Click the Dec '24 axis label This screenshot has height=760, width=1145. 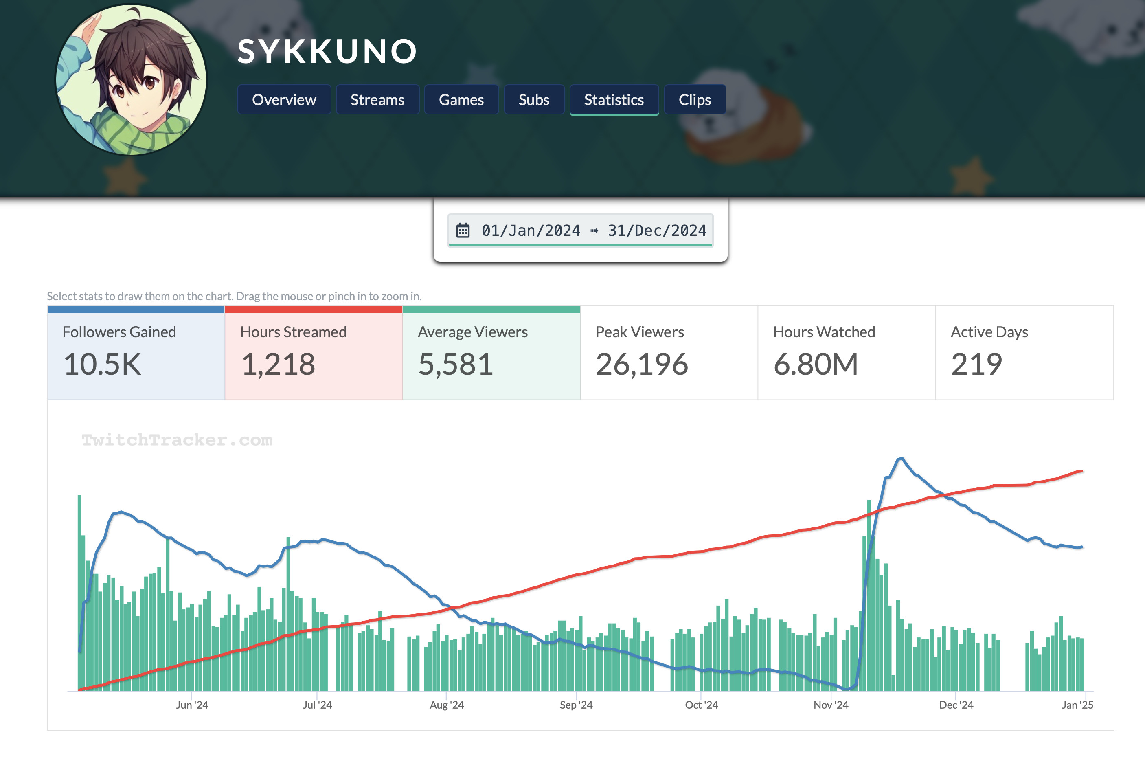pyautogui.click(x=956, y=705)
